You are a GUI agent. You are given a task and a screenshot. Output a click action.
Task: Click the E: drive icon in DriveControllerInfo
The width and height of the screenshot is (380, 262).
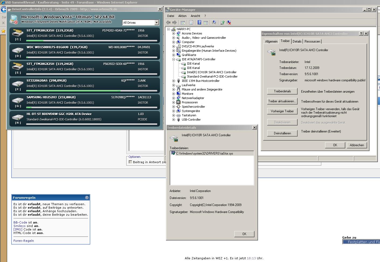coord(18,67)
